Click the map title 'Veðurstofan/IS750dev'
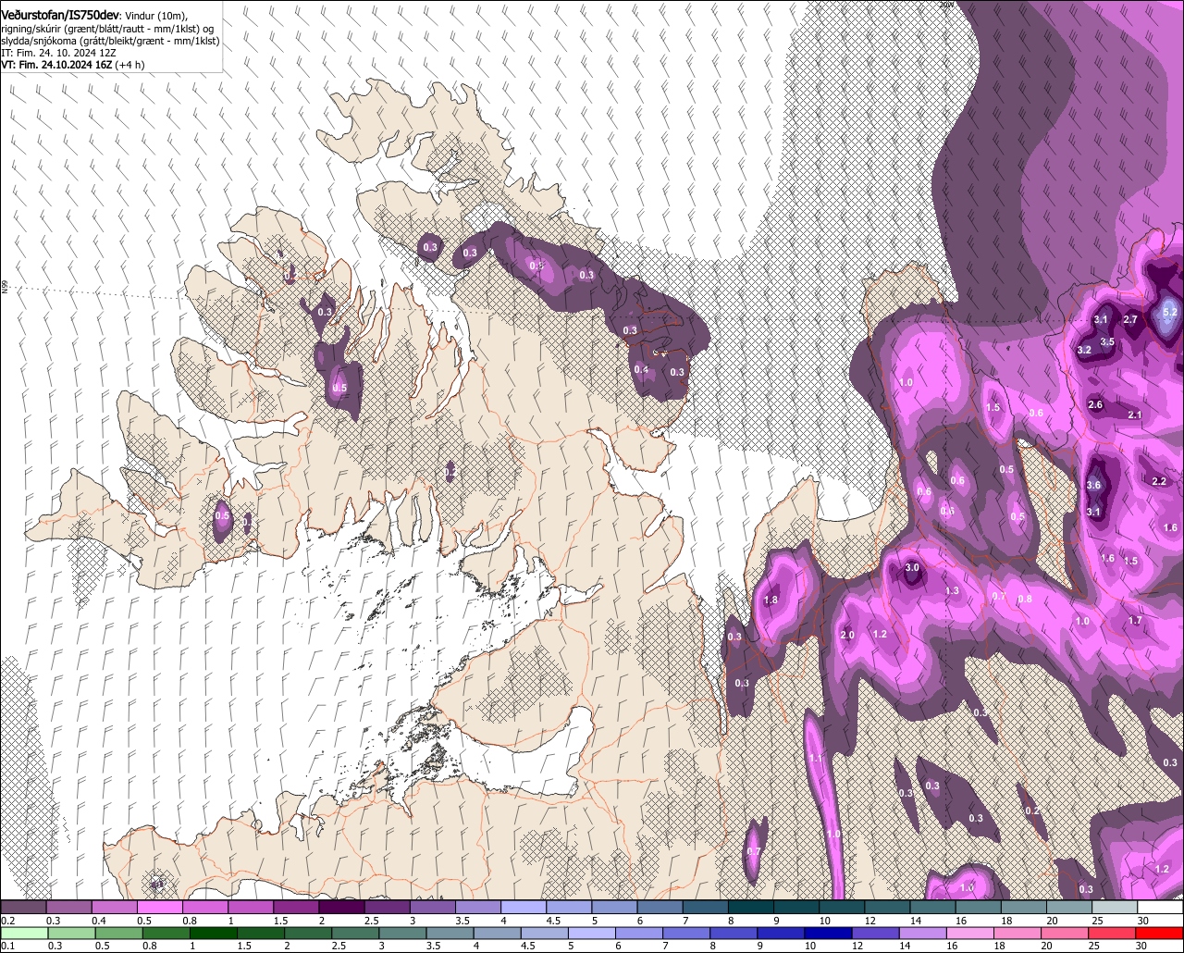The height and width of the screenshot is (953, 1184). (60, 16)
